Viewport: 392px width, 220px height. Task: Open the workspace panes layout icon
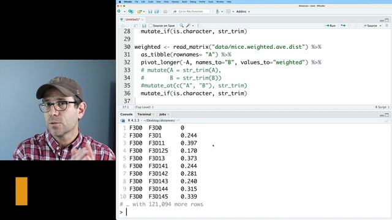click(228, 12)
